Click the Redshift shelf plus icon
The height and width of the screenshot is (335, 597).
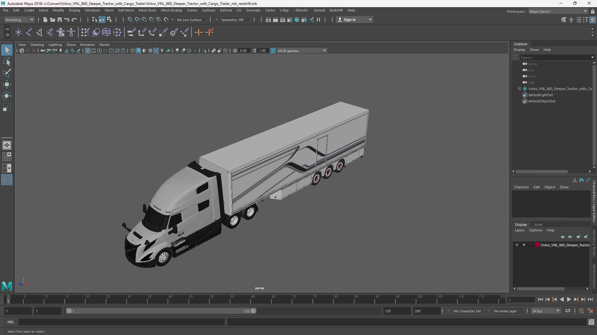click(198, 32)
